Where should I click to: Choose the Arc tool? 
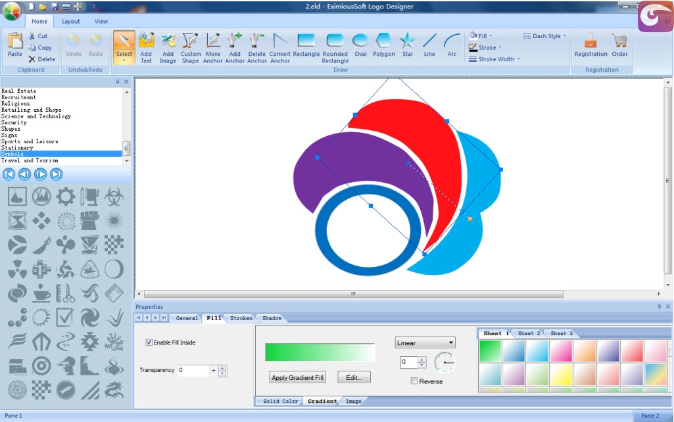[452, 45]
